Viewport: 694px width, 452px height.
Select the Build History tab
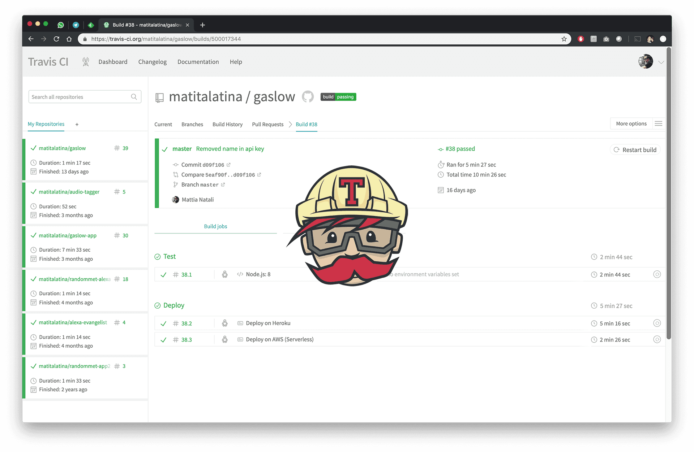click(227, 124)
